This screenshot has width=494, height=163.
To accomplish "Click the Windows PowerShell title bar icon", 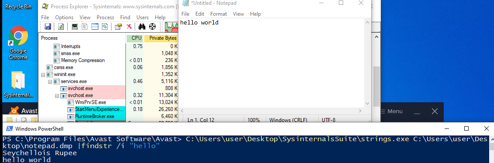I will [x=10, y=128].
